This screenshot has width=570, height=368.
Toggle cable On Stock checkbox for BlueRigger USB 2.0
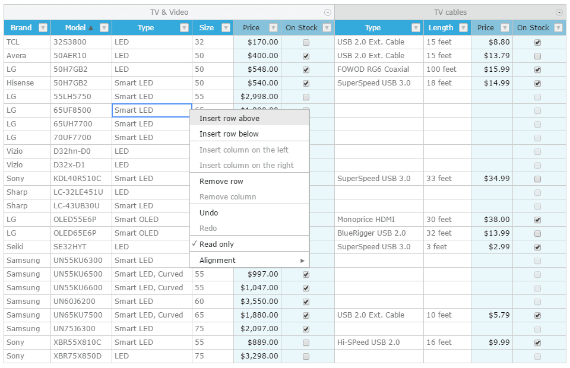(538, 234)
